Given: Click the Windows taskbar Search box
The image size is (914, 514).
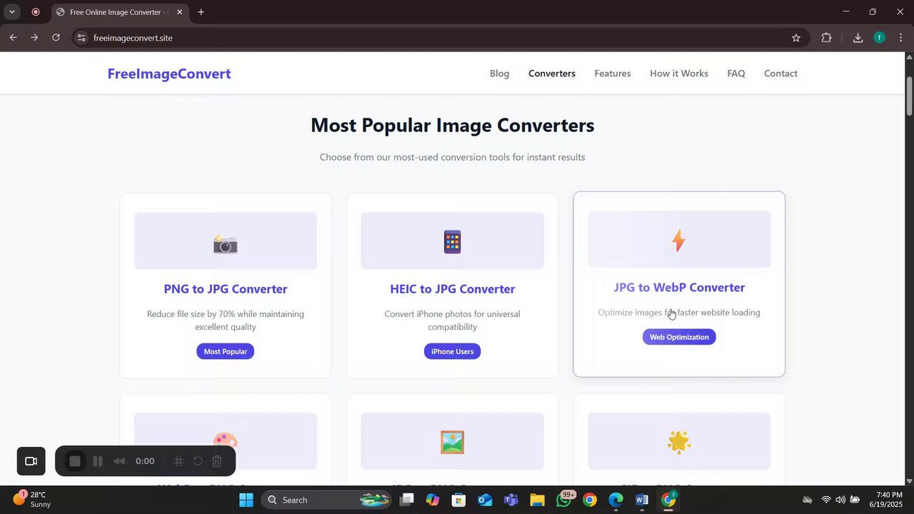Looking at the screenshot, I should [328, 500].
